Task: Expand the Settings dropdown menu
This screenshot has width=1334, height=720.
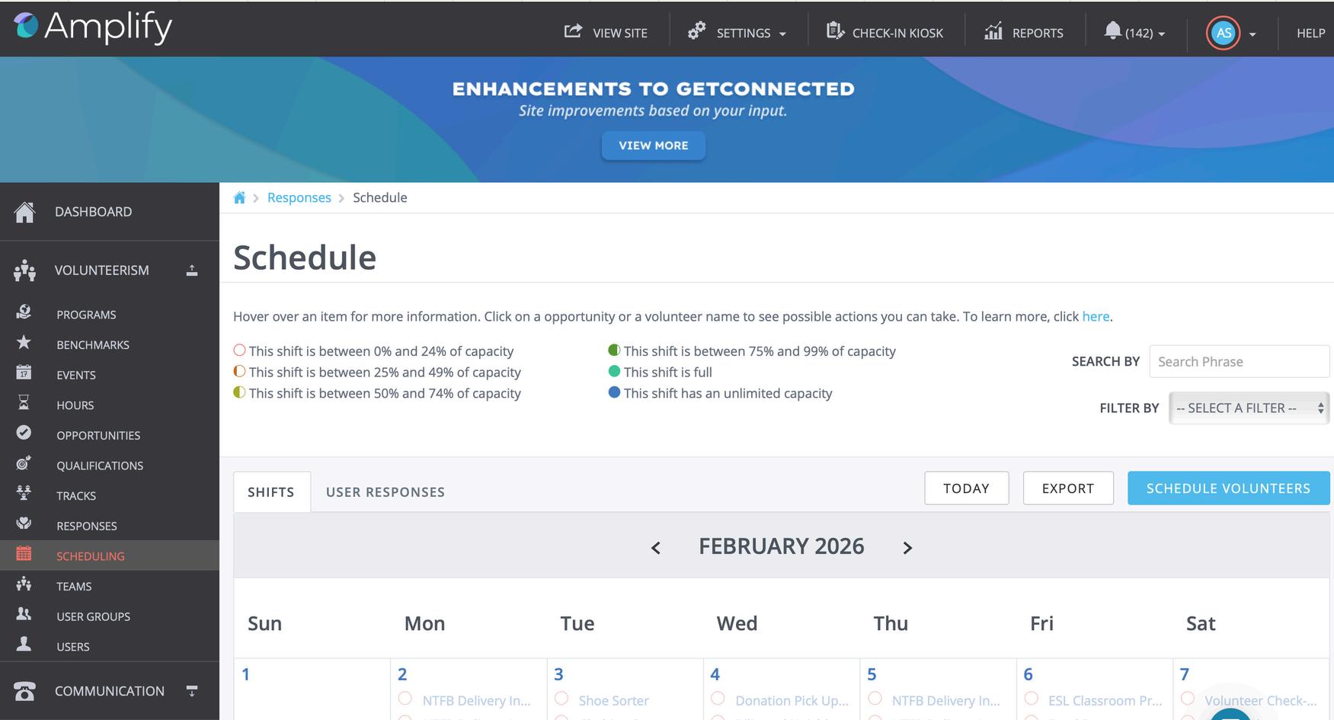Action: click(737, 33)
